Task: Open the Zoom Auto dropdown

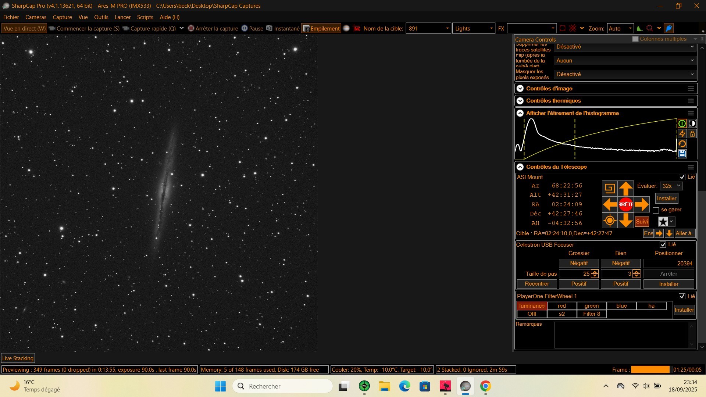Action: click(620, 28)
